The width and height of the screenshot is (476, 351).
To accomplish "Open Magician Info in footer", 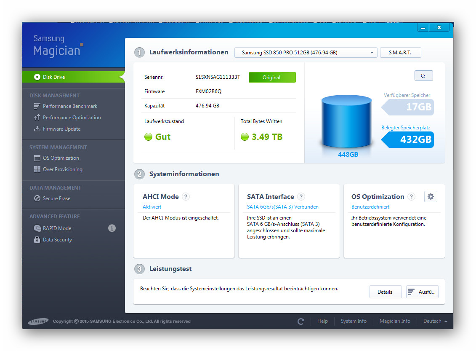I will [395, 321].
